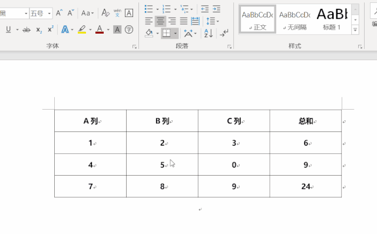
Task: Toggle character shading (gray A) button
Action: point(117,29)
